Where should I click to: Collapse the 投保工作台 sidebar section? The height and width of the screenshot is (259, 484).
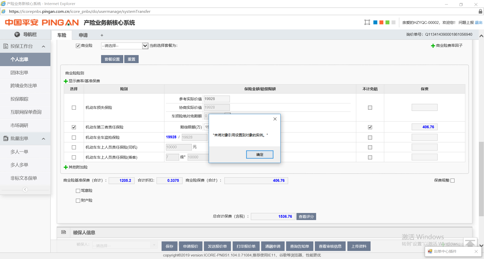point(43,47)
